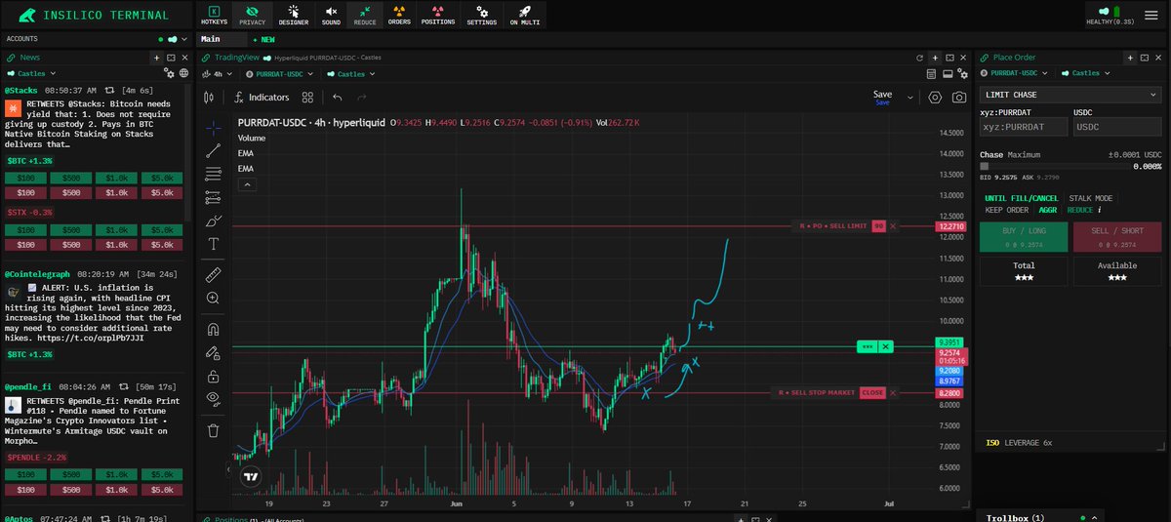Viewport: 1171px width, 522px height.
Task: Open indicator templates grid icon
Action: (x=307, y=98)
